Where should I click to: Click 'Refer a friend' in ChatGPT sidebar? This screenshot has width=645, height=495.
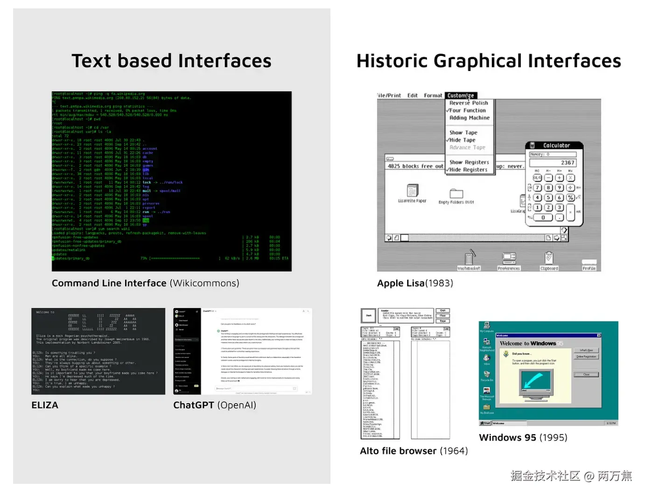183,386
